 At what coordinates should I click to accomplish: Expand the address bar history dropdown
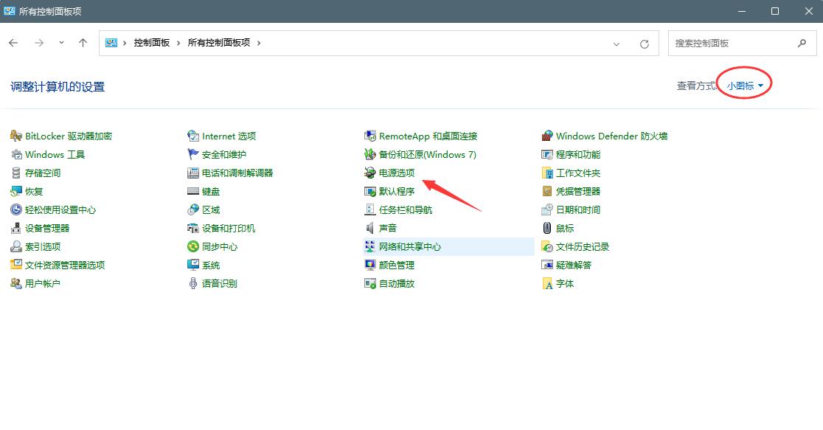coord(617,43)
